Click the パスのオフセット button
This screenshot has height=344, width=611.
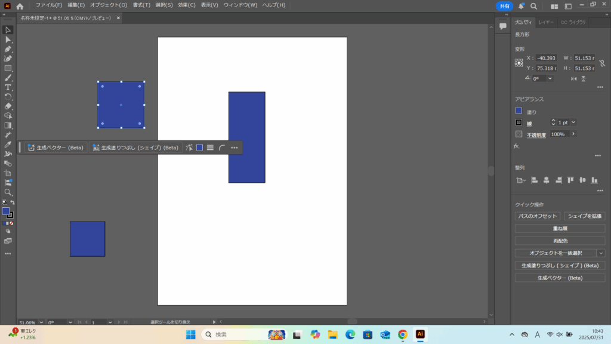[x=537, y=216]
